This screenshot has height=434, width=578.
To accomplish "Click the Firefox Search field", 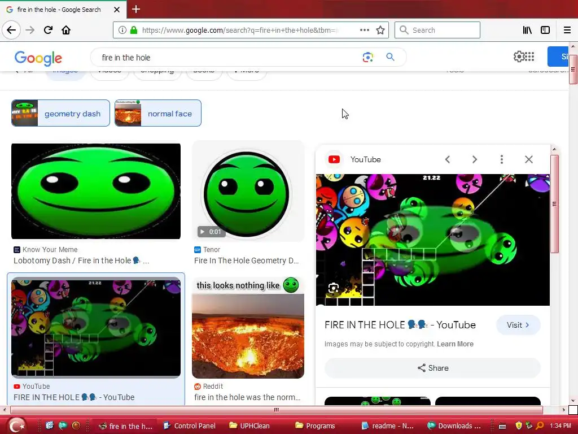I will pyautogui.click(x=437, y=30).
